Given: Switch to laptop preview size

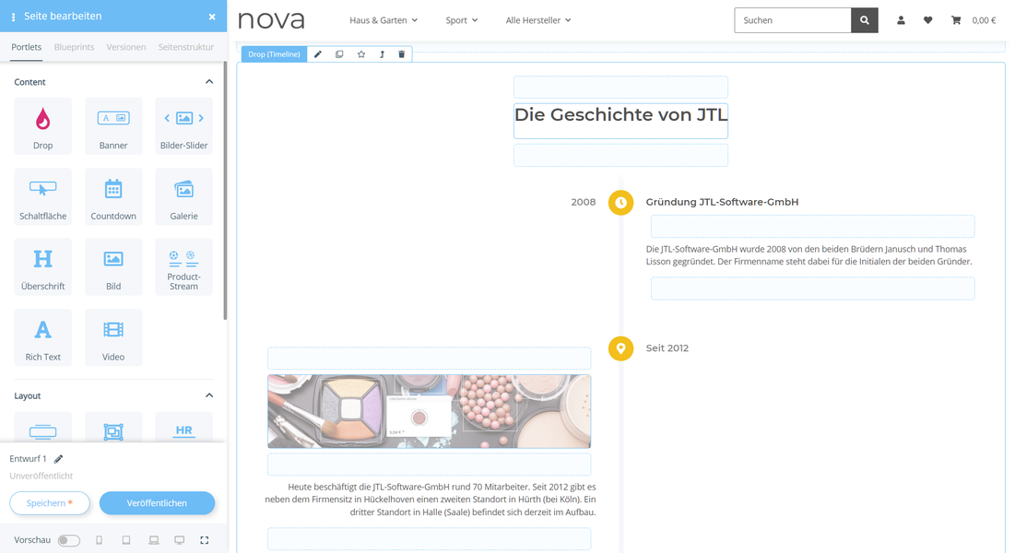Looking at the screenshot, I should coord(153,540).
